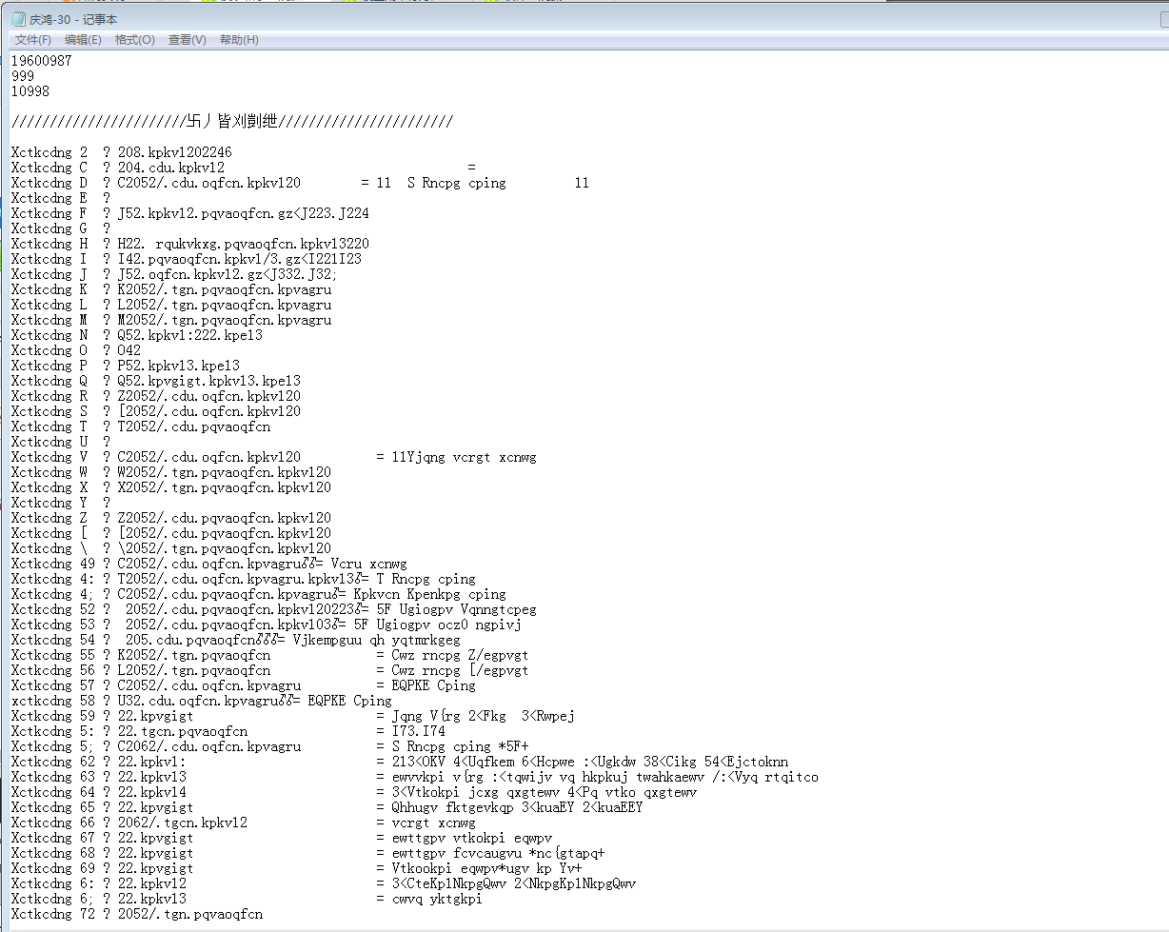Click the comment starting 213<OKV 4<Uqfkem
Screen dimensions: 1169x932
[x=590, y=762]
